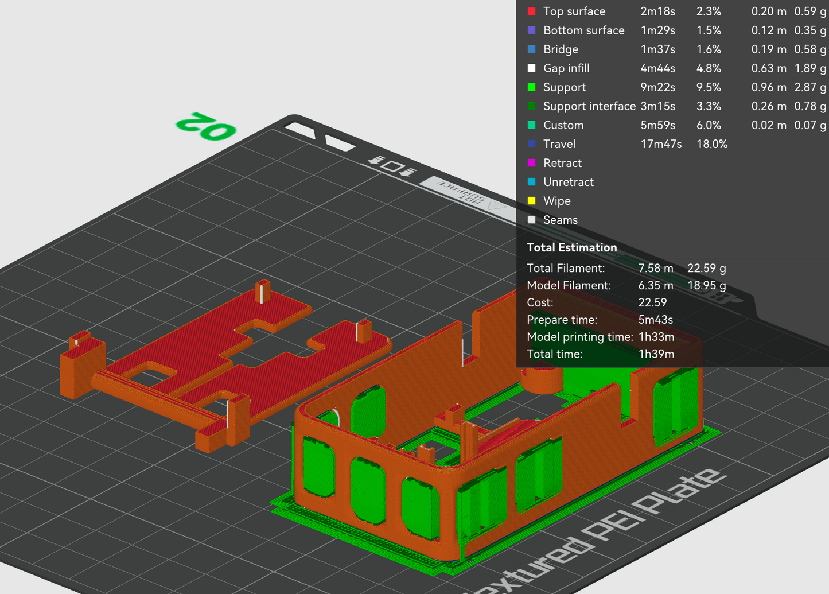Click the Total Estimation heading

(x=572, y=247)
